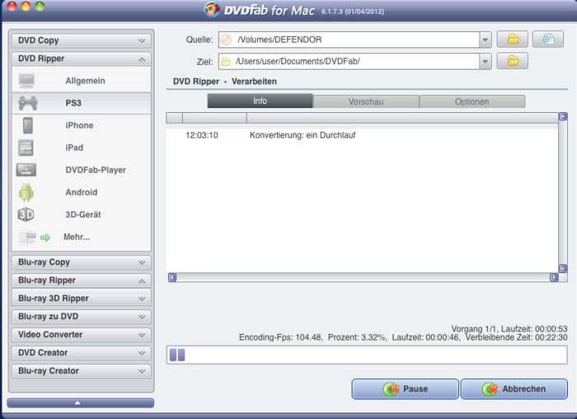Image resolution: width=577 pixels, height=419 pixels.
Task: Select the DVDFab-Player profile entry
Action: [x=82, y=170]
